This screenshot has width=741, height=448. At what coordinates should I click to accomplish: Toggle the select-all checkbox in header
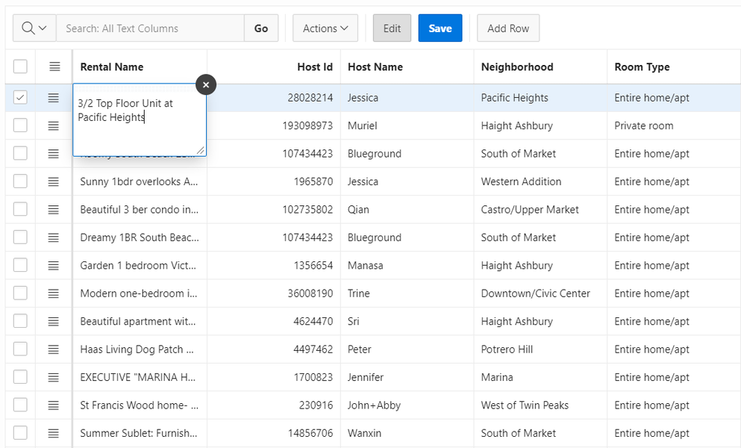tap(20, 67)
